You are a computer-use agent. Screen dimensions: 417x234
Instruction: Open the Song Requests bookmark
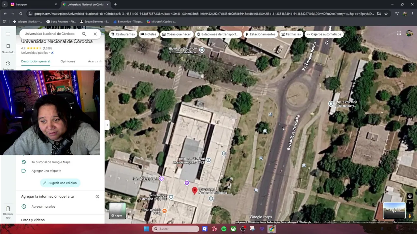[61, 22]
